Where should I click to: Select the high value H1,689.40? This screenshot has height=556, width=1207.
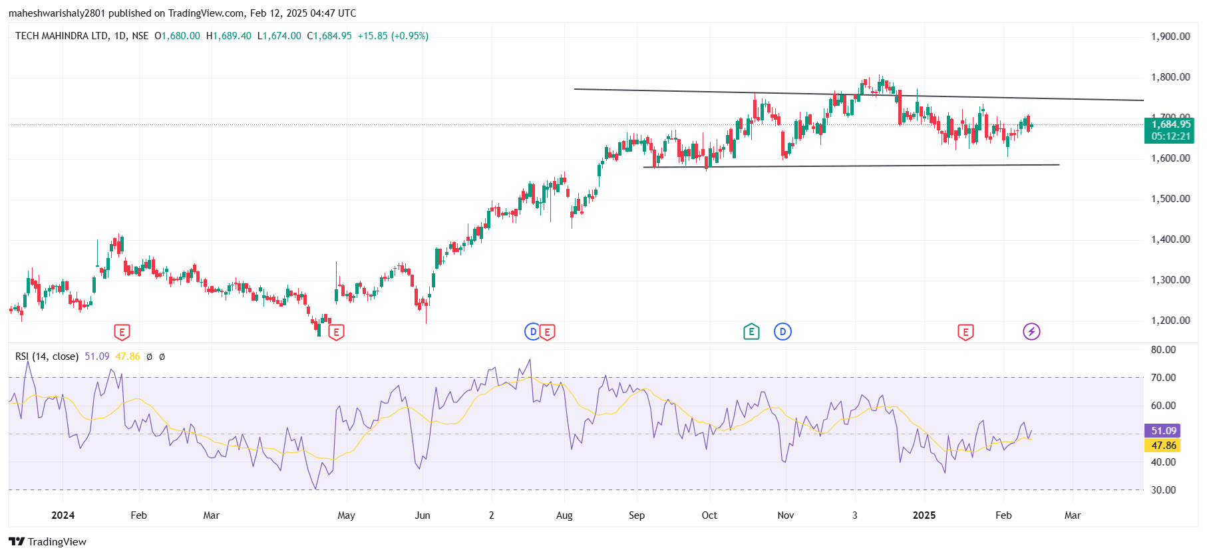coord(229,36)
